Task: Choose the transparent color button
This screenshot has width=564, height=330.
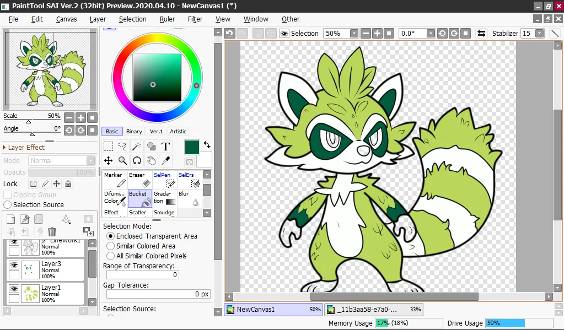Action: (189, 162)
